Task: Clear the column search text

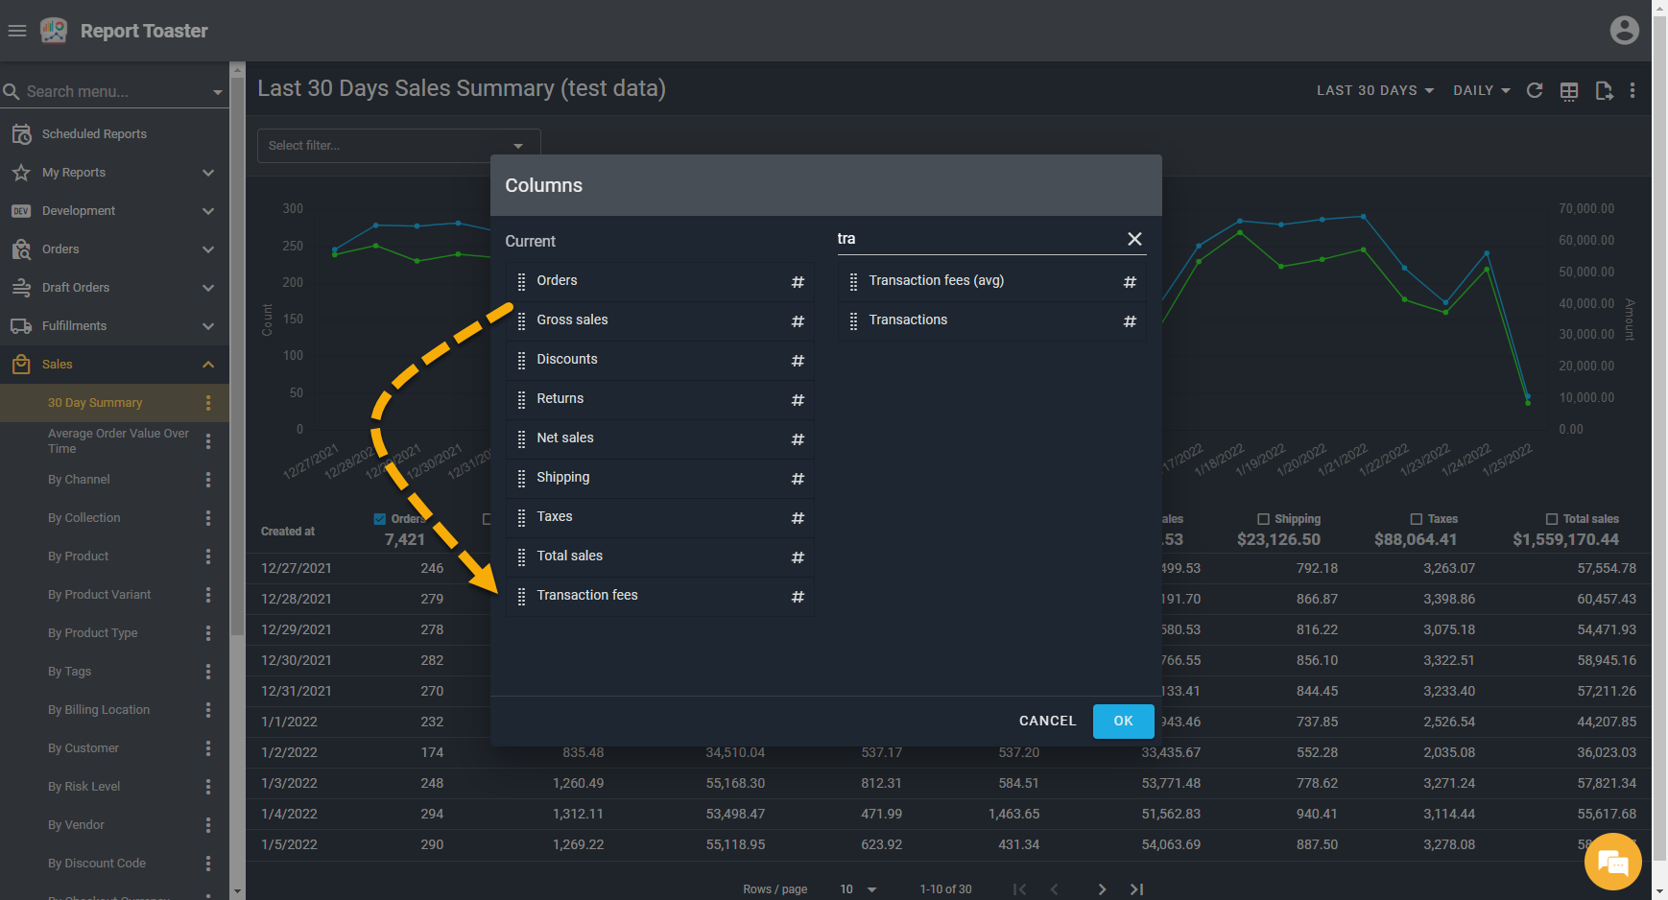Action: tap(1134, 239)
